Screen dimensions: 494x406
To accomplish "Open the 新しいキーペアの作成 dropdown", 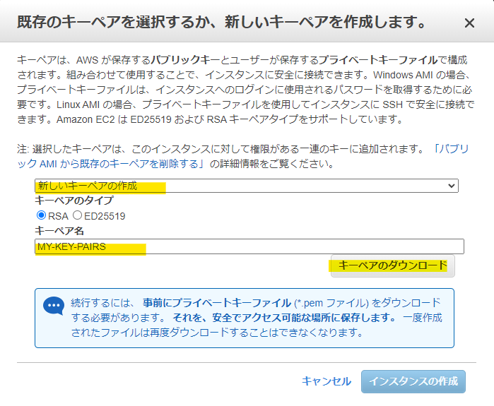I will pos(246,186).
